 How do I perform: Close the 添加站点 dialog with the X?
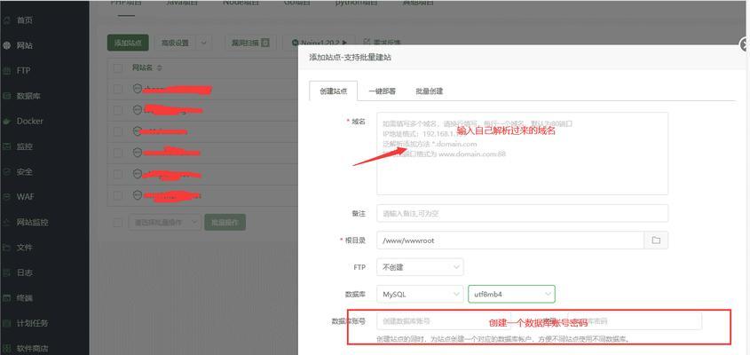[745, 45]
